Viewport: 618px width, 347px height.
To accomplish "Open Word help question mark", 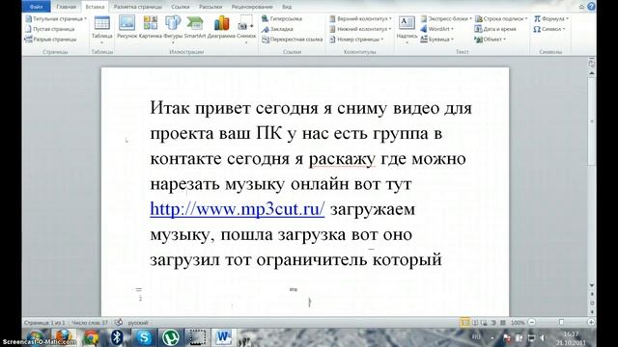I will pyautogui.click(x=591, y=7).
